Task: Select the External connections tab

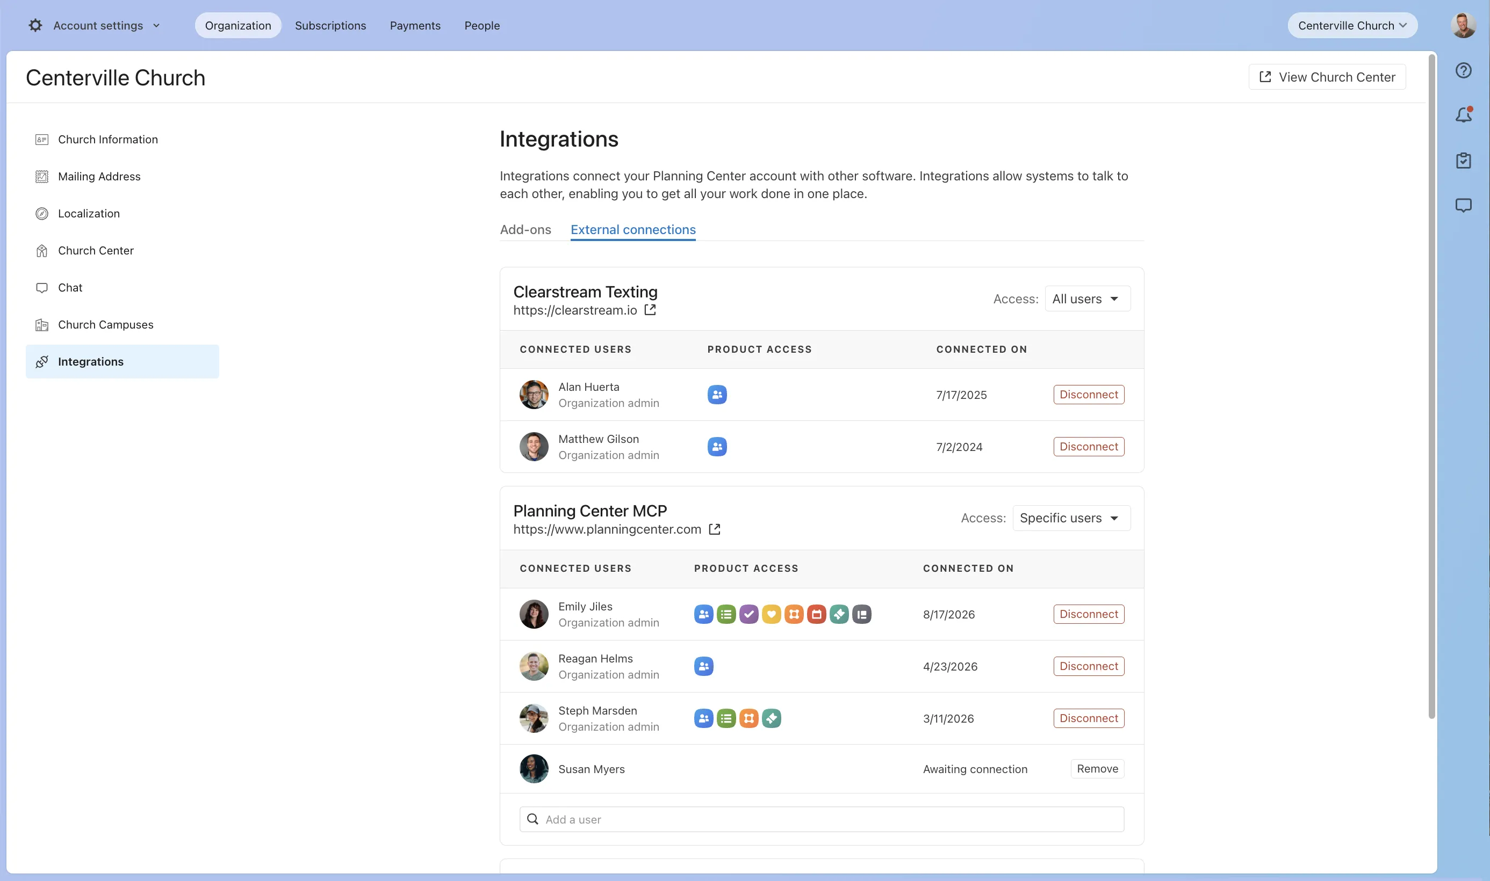Action: [x=634, y=230]
